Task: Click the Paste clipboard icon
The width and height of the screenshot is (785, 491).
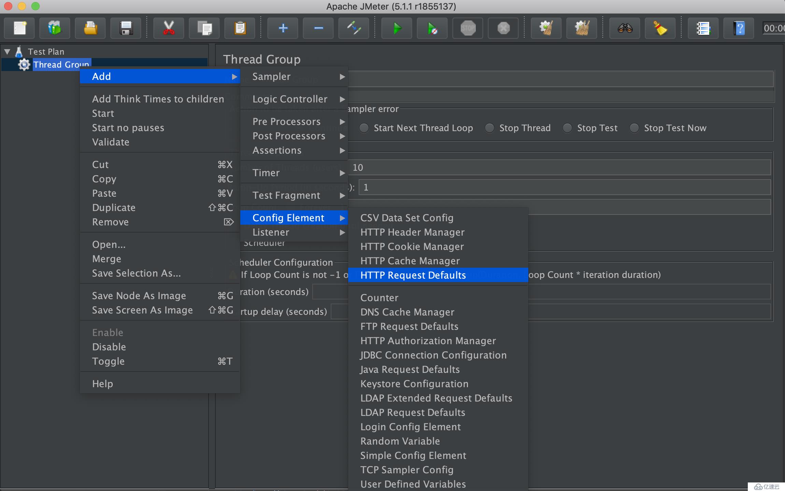Action: coord(240,28)
